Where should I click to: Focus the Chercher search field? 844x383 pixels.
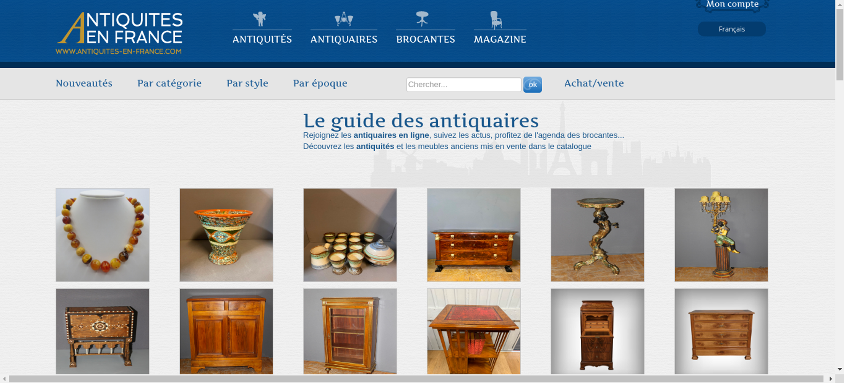(464, 84)
